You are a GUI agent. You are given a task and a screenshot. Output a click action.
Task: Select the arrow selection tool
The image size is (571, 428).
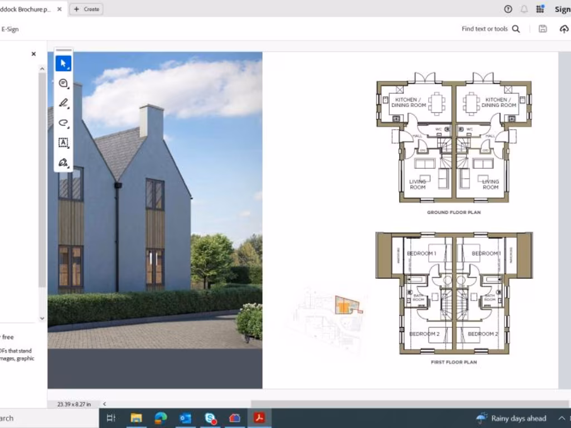[63, 64]
